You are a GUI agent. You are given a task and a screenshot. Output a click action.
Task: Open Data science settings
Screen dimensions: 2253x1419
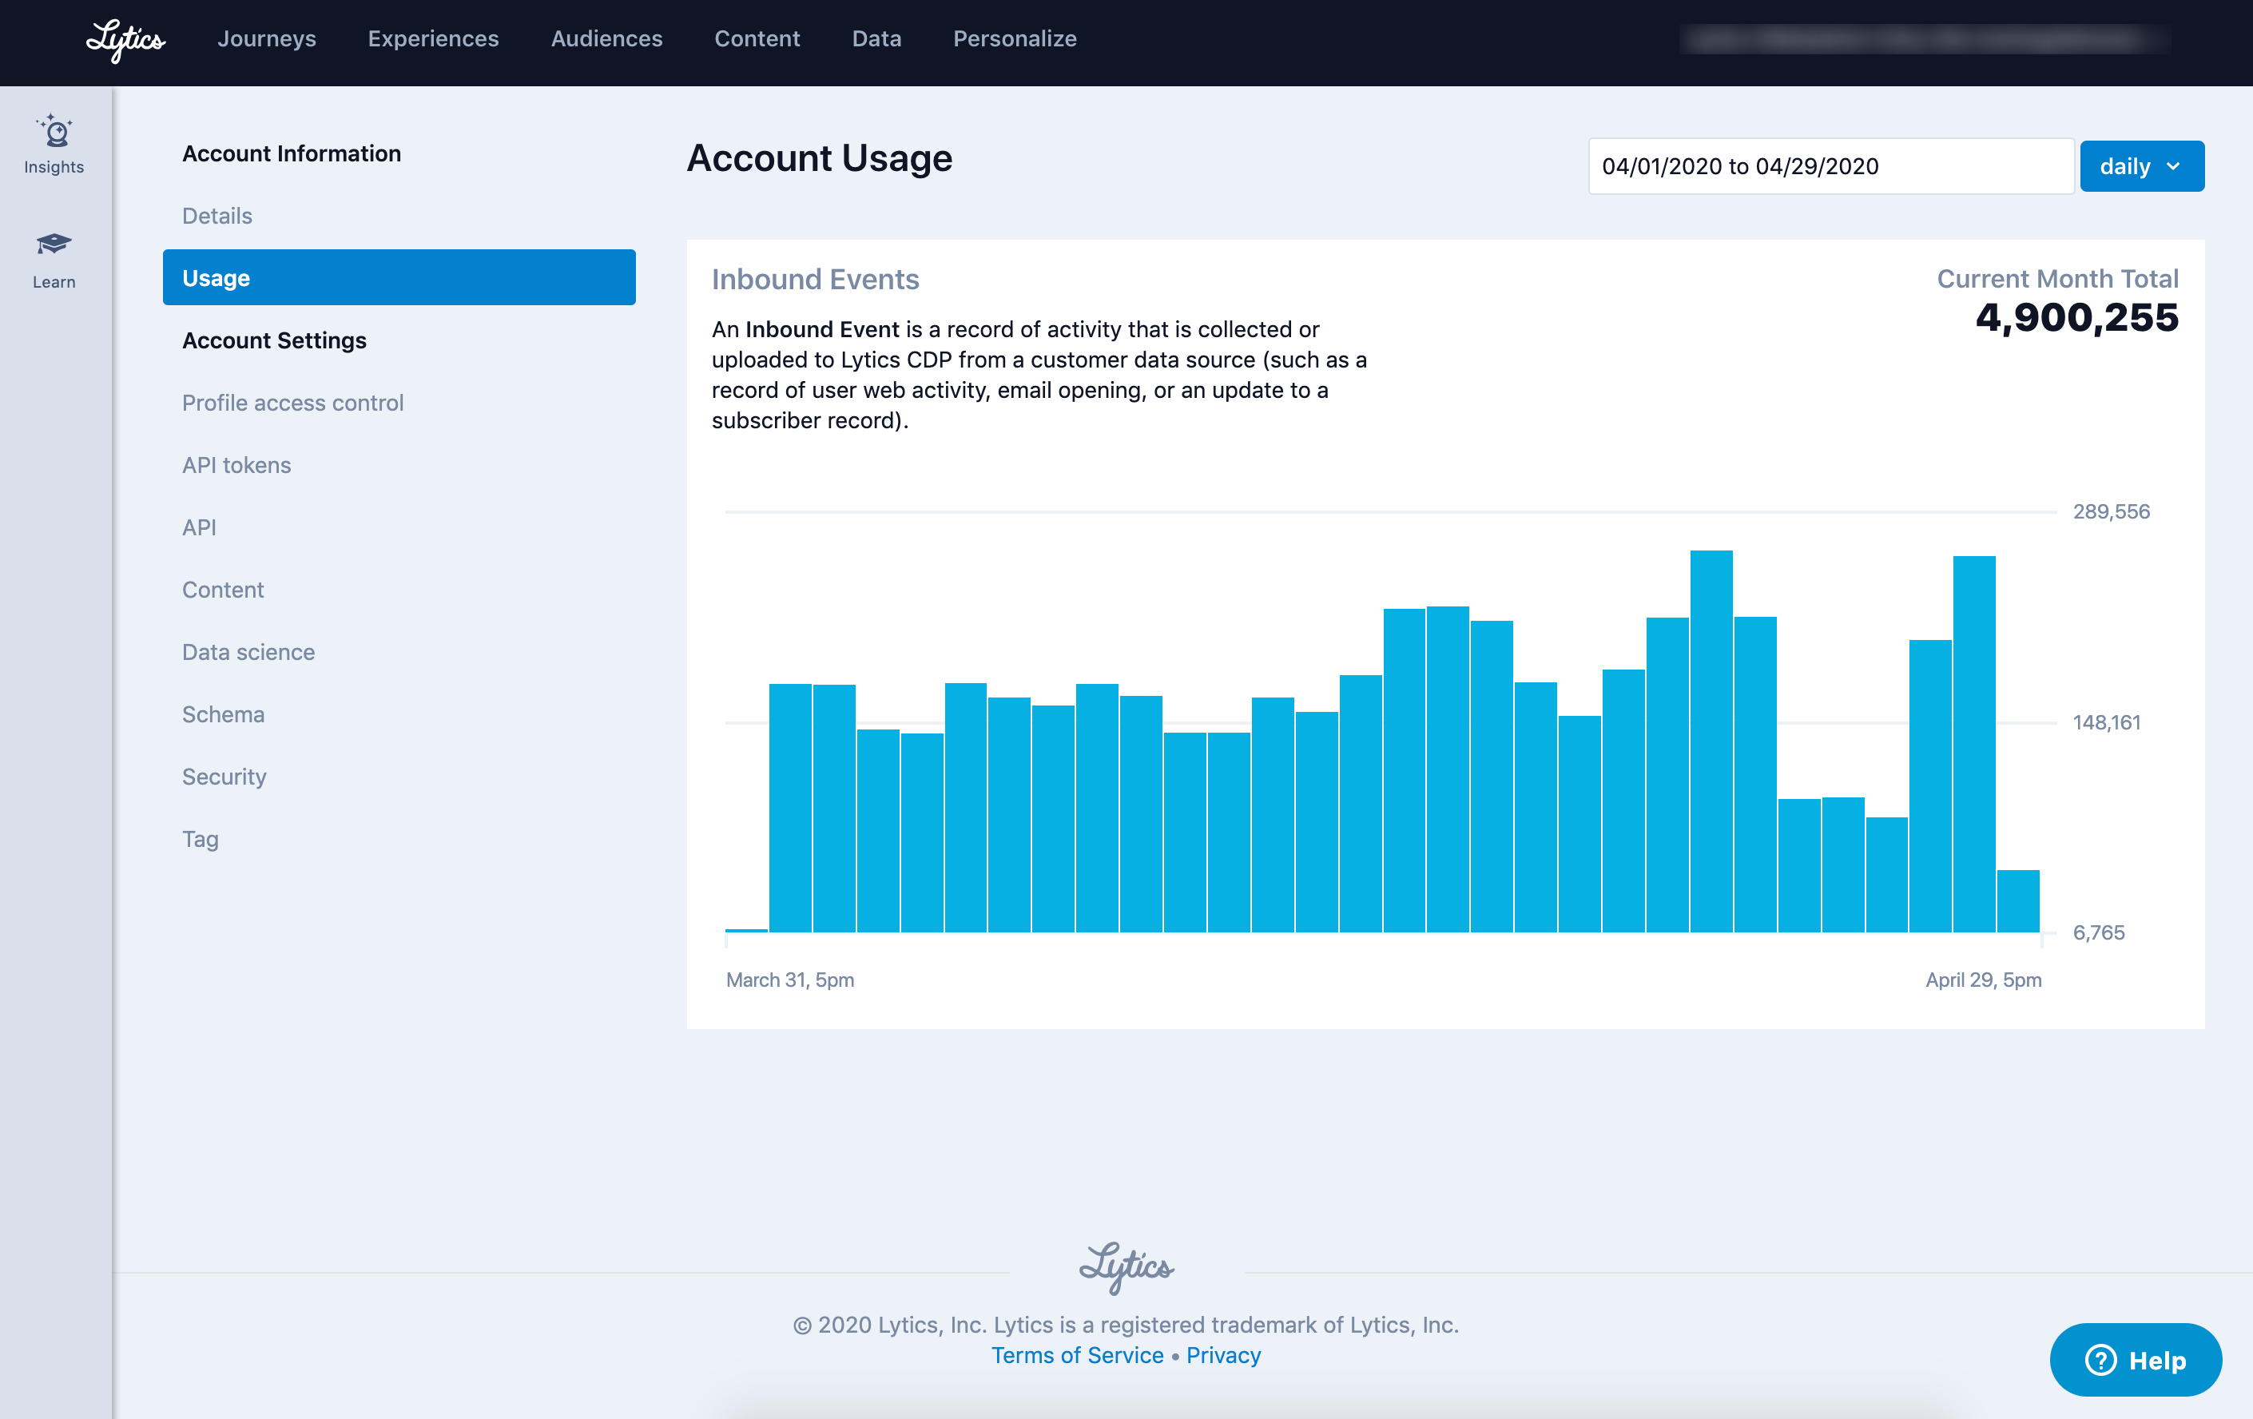tap(248, 652)
